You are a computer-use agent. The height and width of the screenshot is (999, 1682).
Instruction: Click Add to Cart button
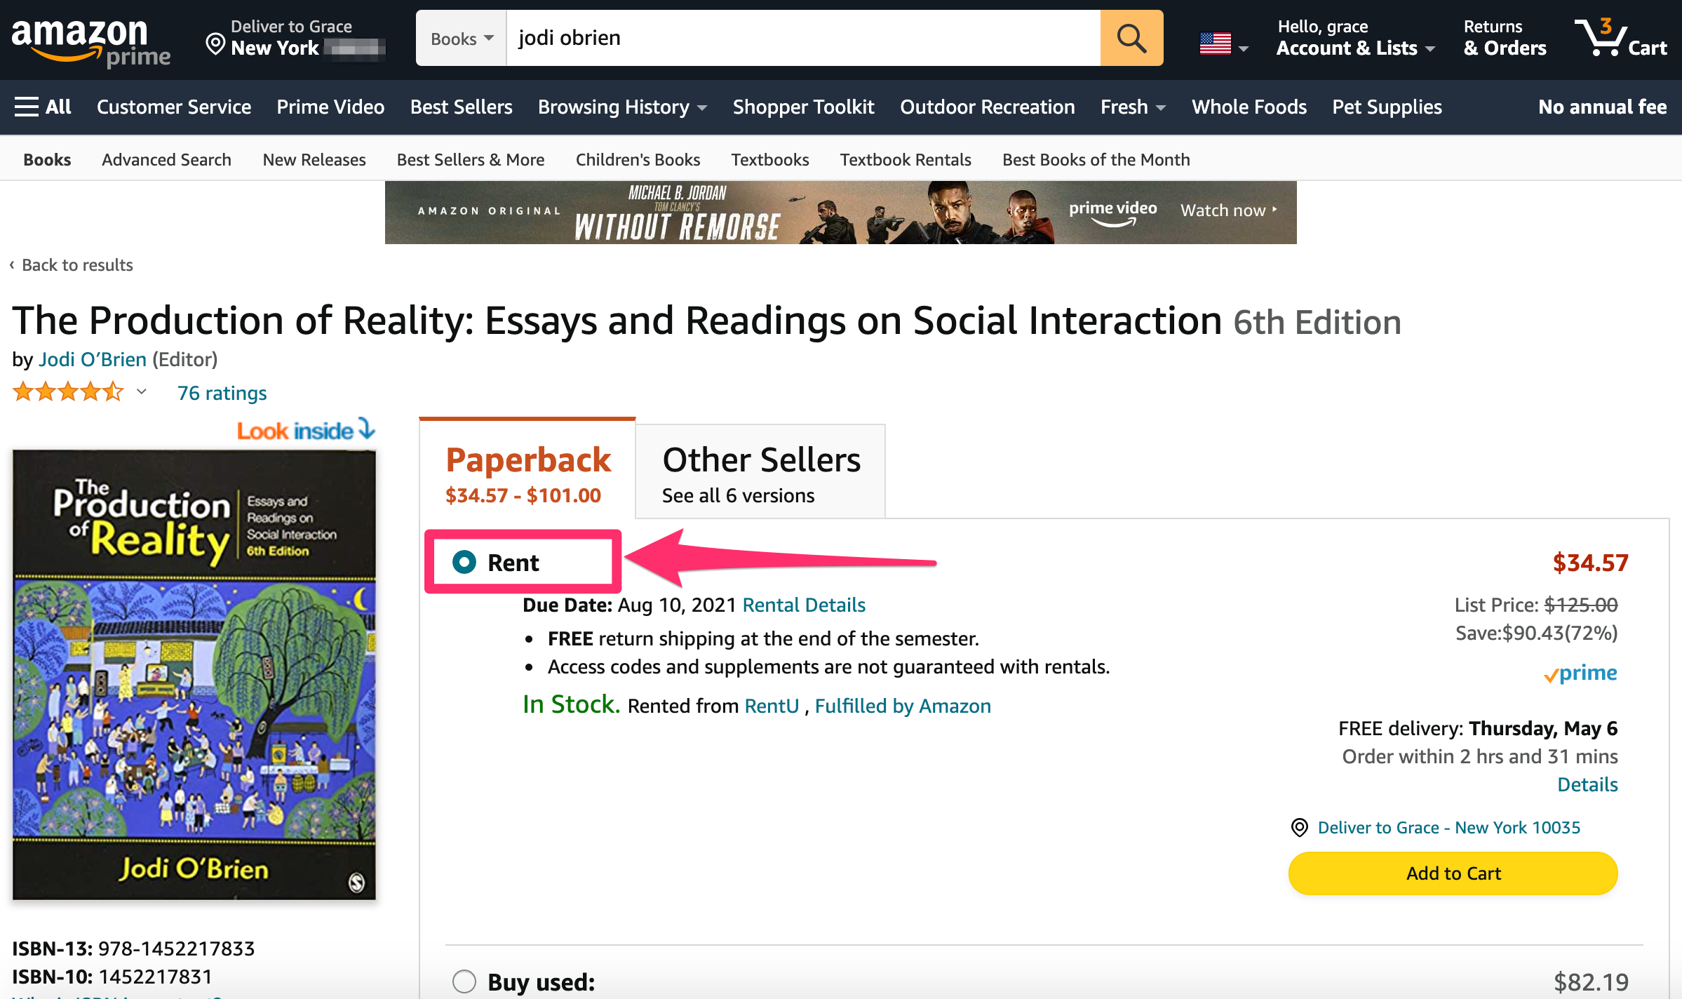[x=1454, y=873]
